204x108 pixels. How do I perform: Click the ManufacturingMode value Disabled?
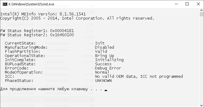[105, 47]
